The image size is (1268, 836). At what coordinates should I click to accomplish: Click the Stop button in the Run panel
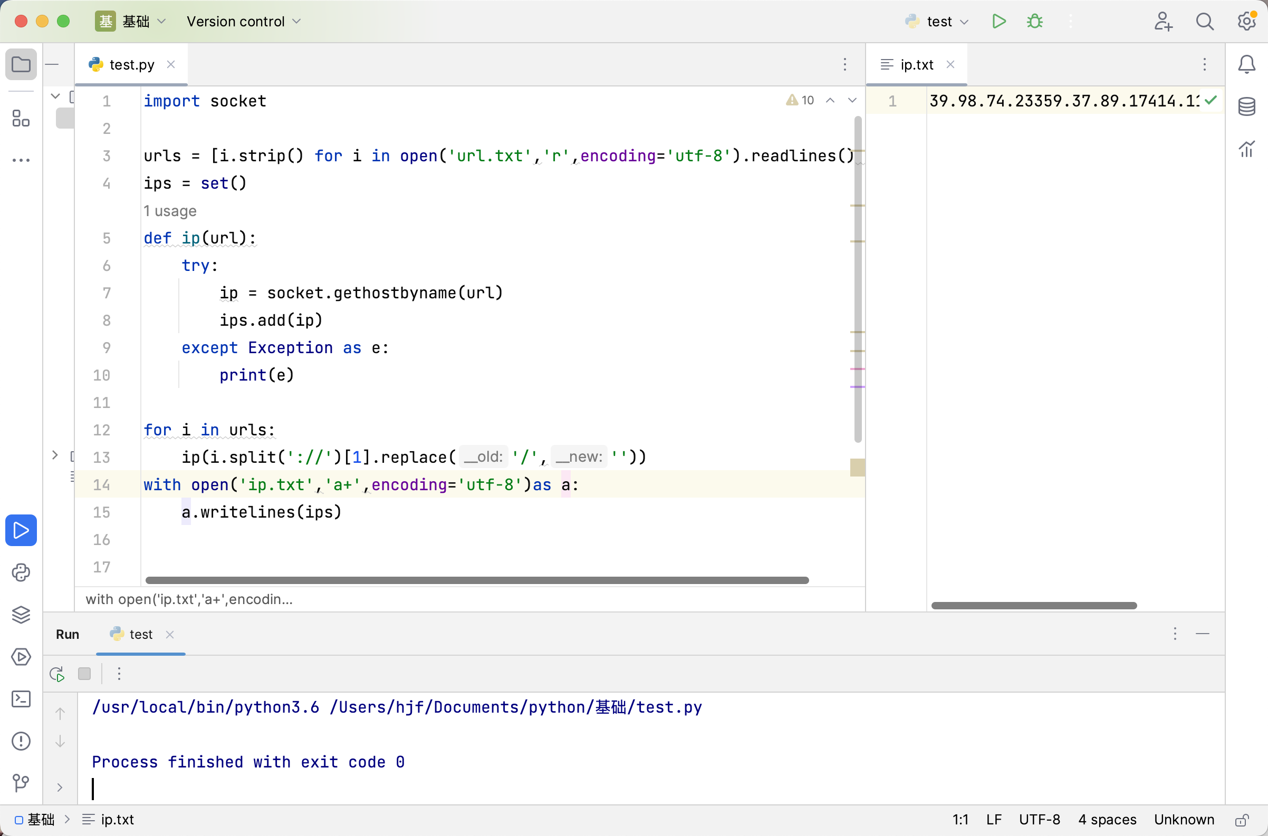click(84, 674)
